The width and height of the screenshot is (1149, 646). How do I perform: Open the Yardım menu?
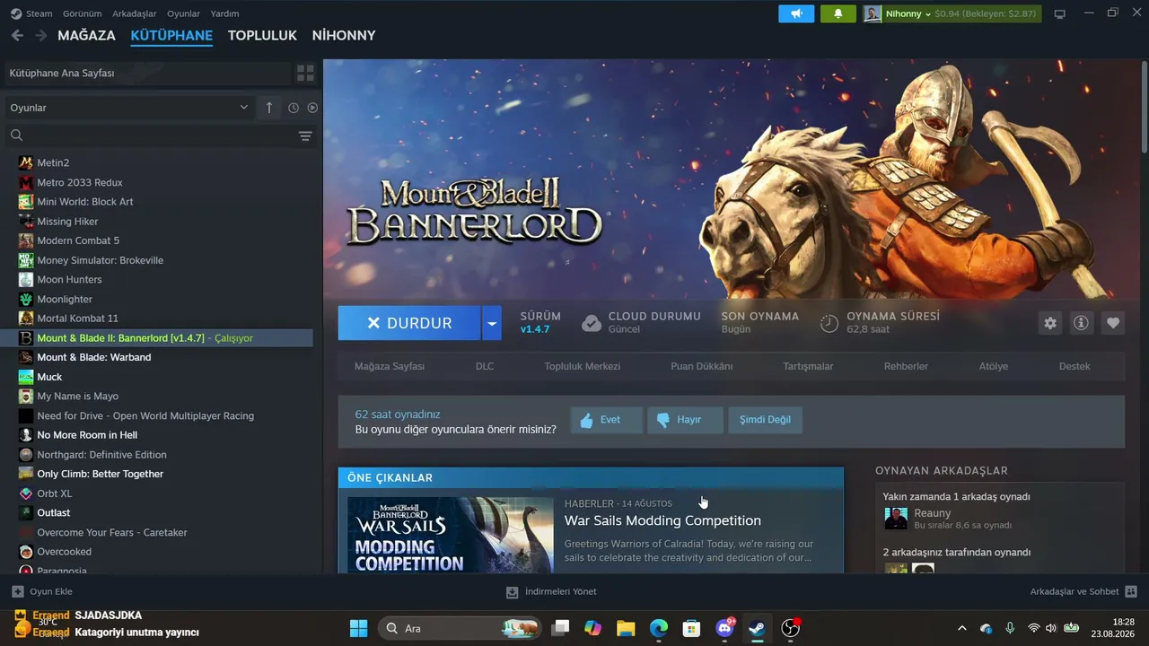click(x=224, y=13)
